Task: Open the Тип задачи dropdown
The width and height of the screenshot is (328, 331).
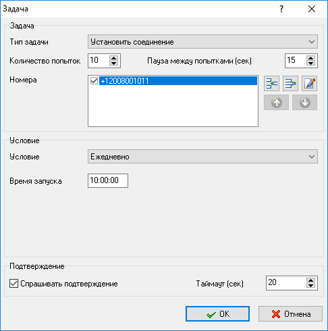Action: (202, 42)
